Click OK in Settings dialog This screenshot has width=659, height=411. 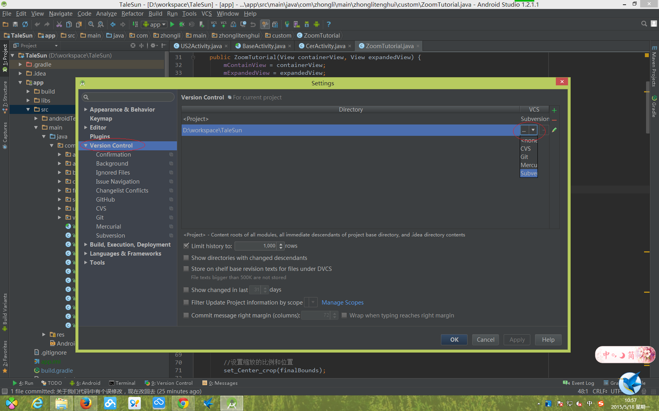pyautogui.click(x=454, y=340)
